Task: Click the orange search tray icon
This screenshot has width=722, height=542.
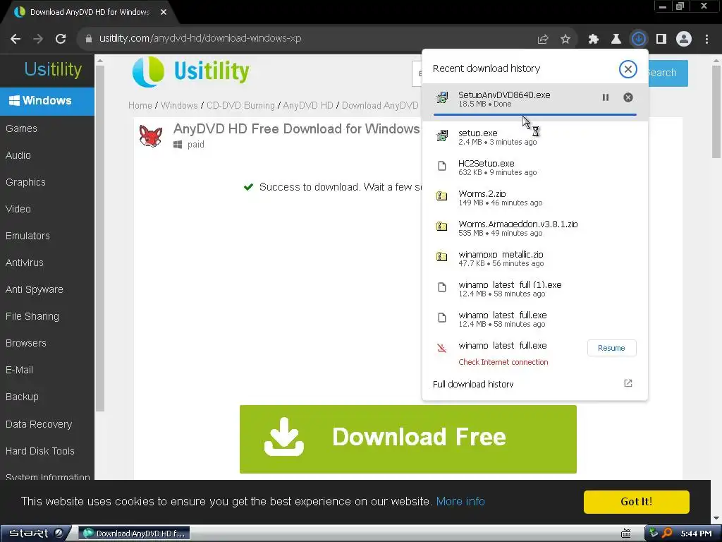Action: (667, 534)
